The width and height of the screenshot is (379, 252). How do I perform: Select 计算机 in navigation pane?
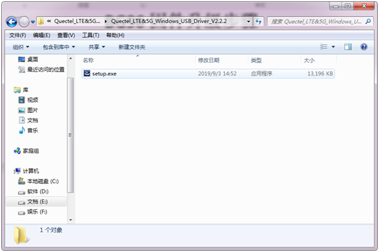pos(31,171)
